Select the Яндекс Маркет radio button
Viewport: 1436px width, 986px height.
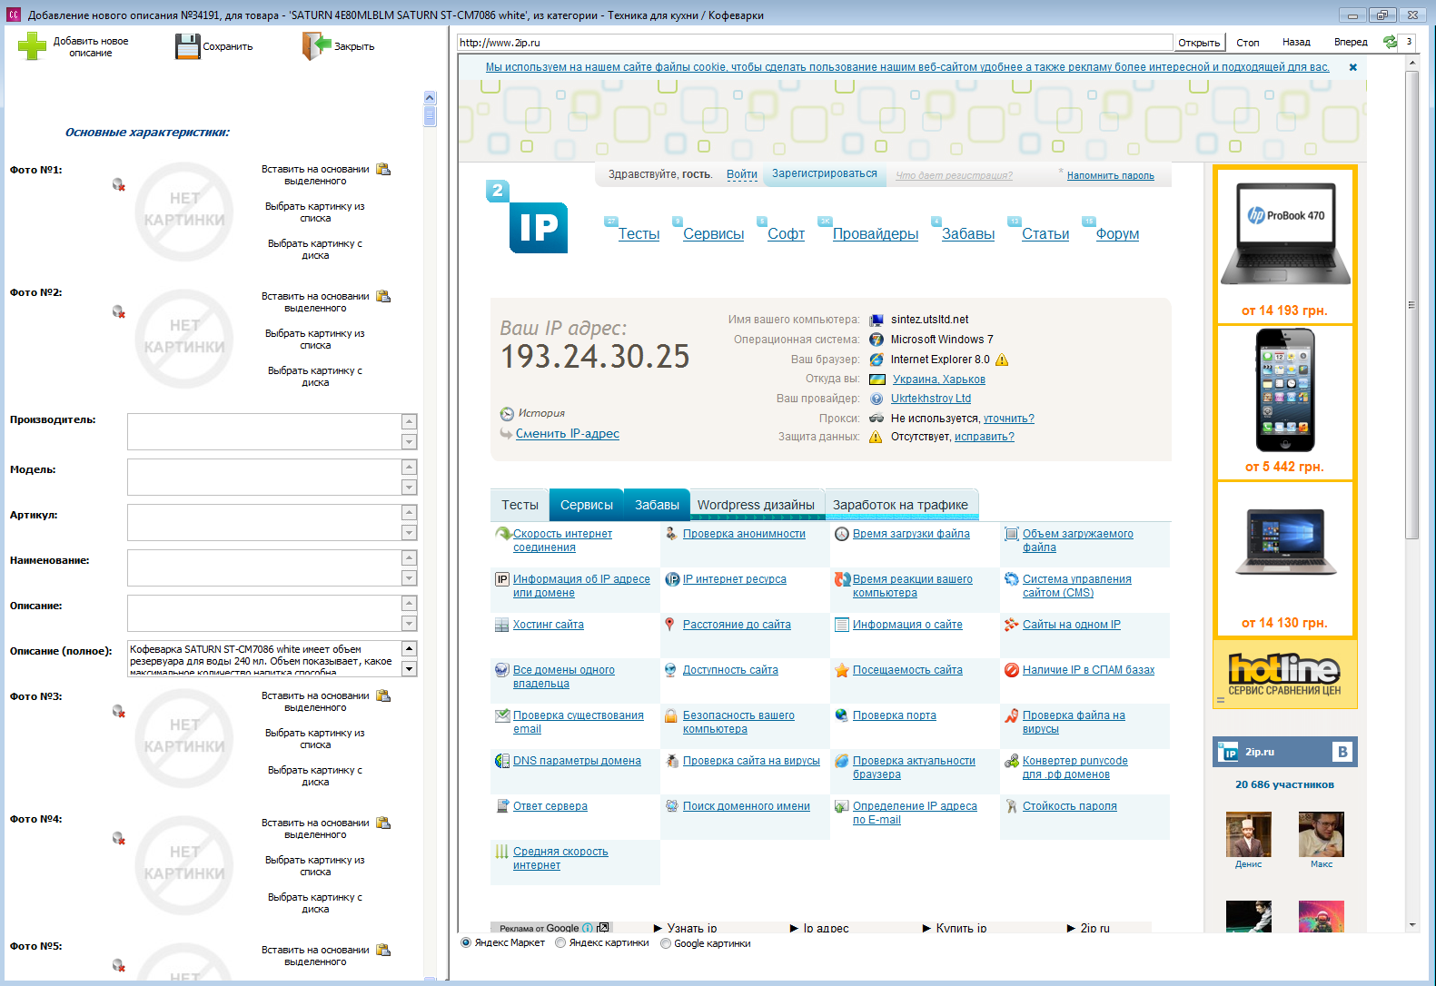(x=466, y=943)
